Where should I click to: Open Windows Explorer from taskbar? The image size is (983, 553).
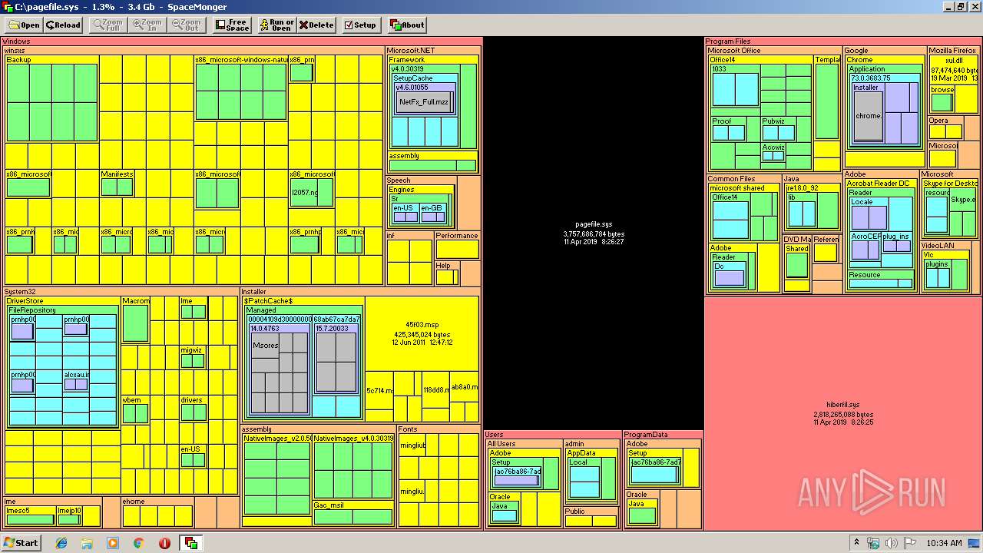(x=87, y=543)
